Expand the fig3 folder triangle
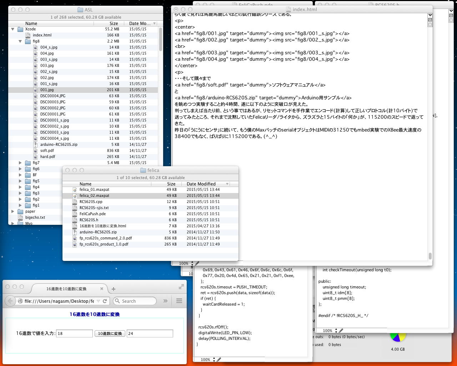Viewport: 457px width, 366px height. point(20,193)
